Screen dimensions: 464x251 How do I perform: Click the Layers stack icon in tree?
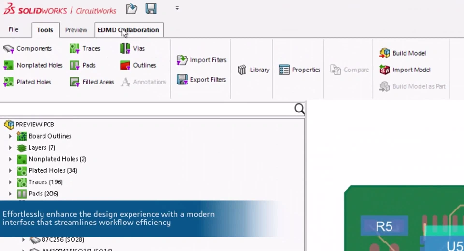[x=22, y=148]
